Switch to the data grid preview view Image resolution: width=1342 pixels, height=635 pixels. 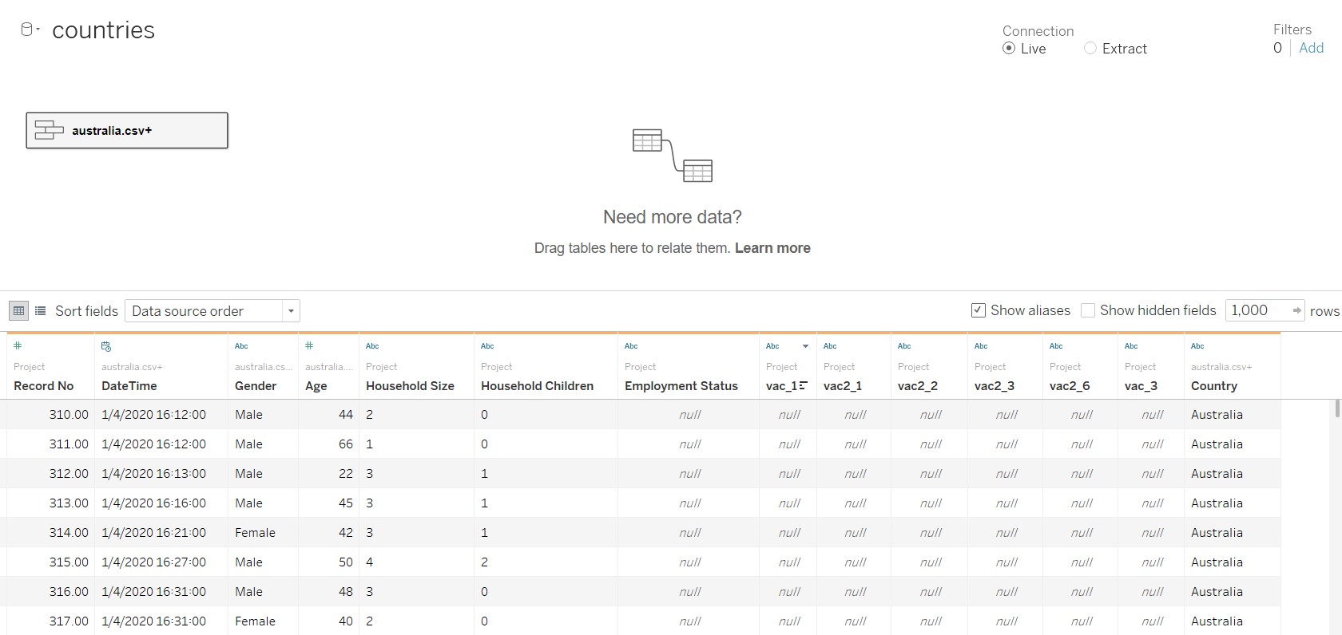(x=18, y=311)
